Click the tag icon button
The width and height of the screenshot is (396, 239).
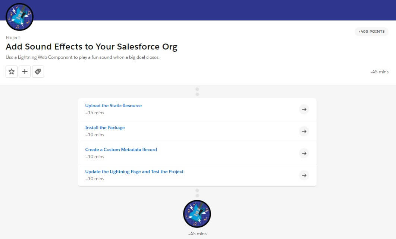point(38,71)
